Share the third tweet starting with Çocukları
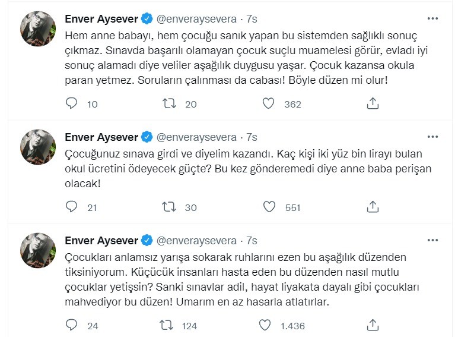The image size is (474, 337). click(x=373, y=325)
